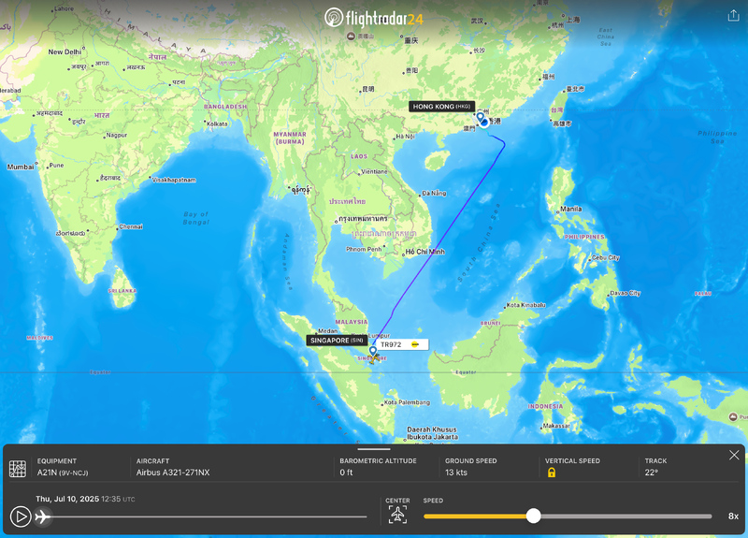Click Chennai city label on map
748x538 pixels.
(131, 226)
